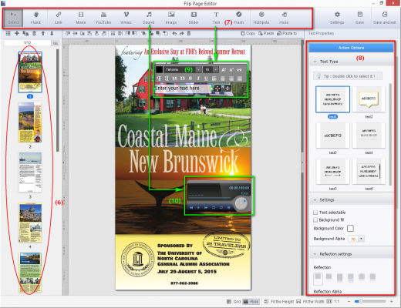The height and width of the screenshot is (308, 401).
Task: Click the Go button beside page number
Action: coord(56,43)
